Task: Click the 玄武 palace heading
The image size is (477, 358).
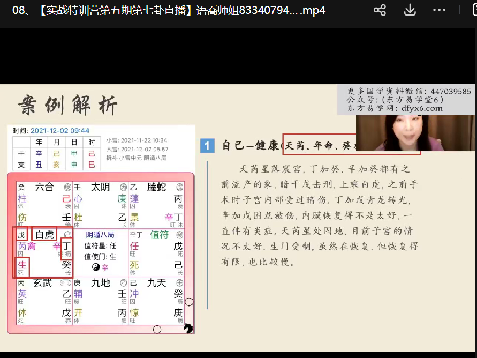Action: 42,282
